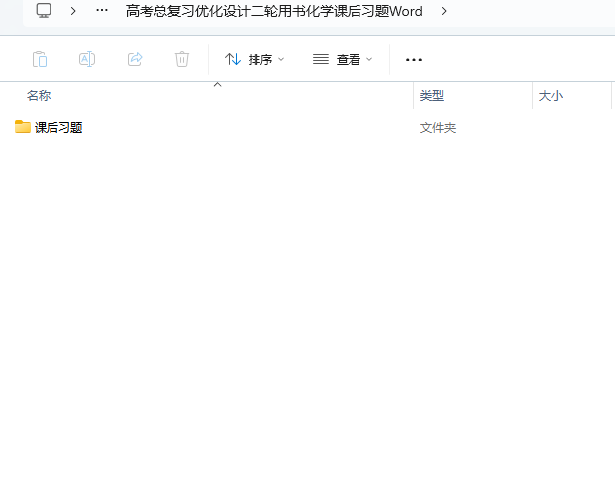Open the toolbar's See more ellipsis menu
Viewport: 615px width, 501px height.
(414, 59)
